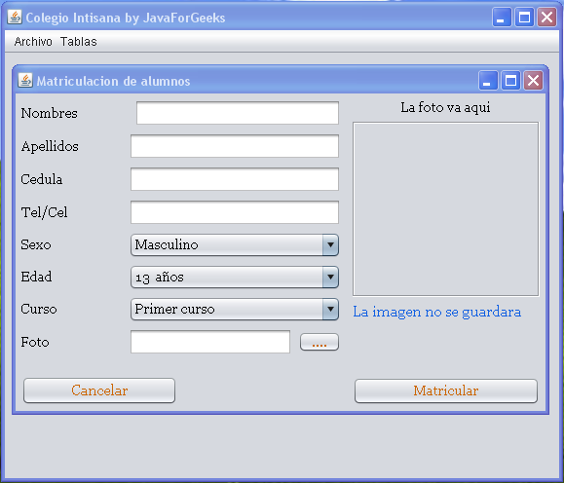564x483 pixels.
Task: Click the Nombres label
Action: point(50,113)
